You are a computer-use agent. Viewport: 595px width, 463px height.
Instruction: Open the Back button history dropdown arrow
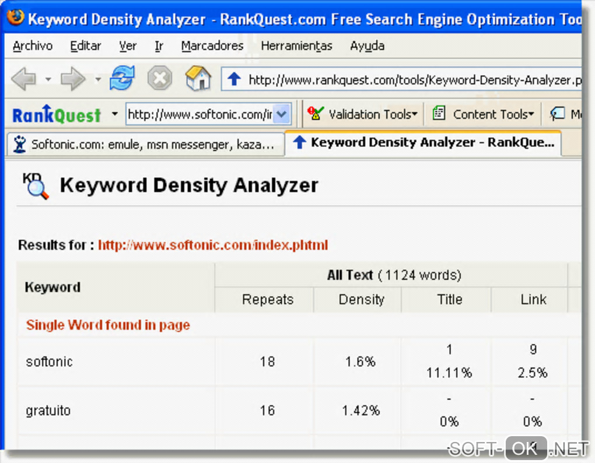(48, 79)
